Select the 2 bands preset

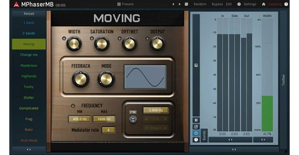29,33
